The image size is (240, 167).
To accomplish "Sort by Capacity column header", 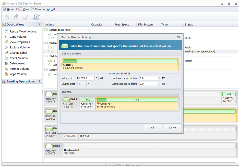I will coord(101,24).
